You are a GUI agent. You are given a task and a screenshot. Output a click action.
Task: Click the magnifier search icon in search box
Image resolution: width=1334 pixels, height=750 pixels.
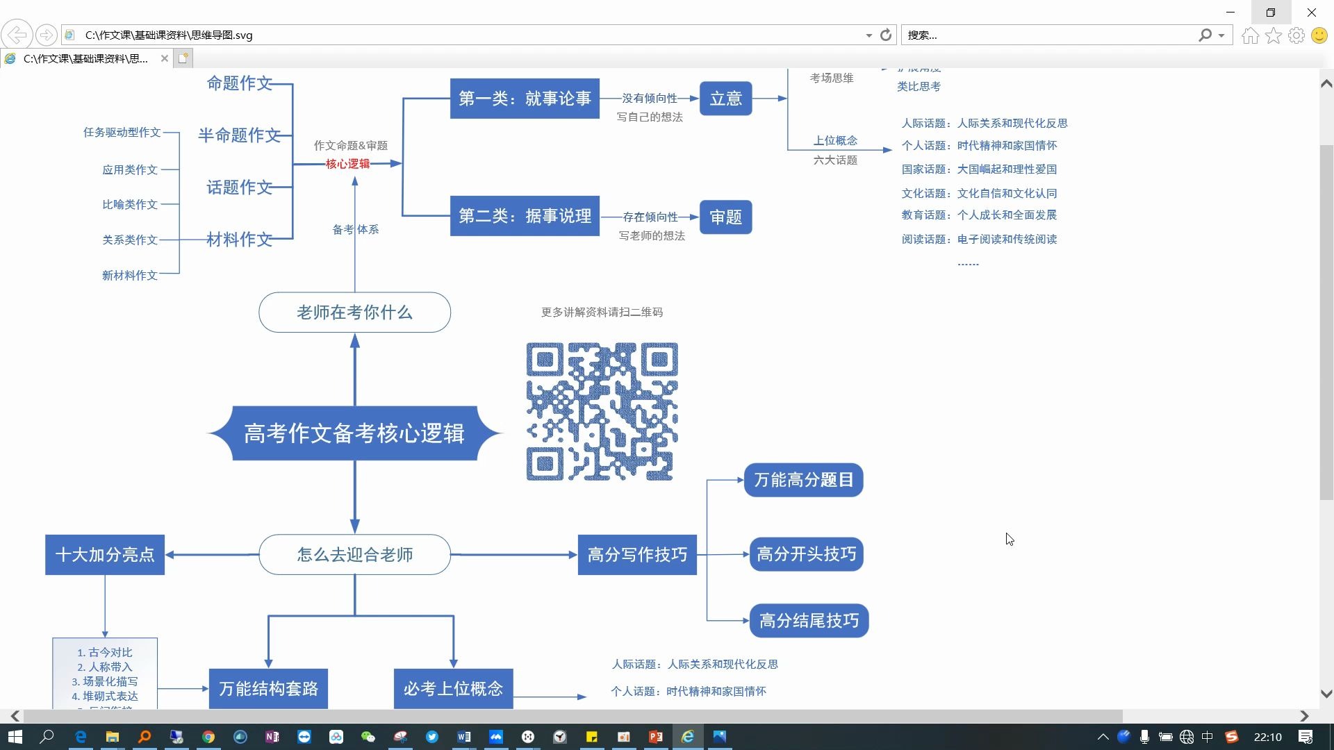coord(1205,35)
